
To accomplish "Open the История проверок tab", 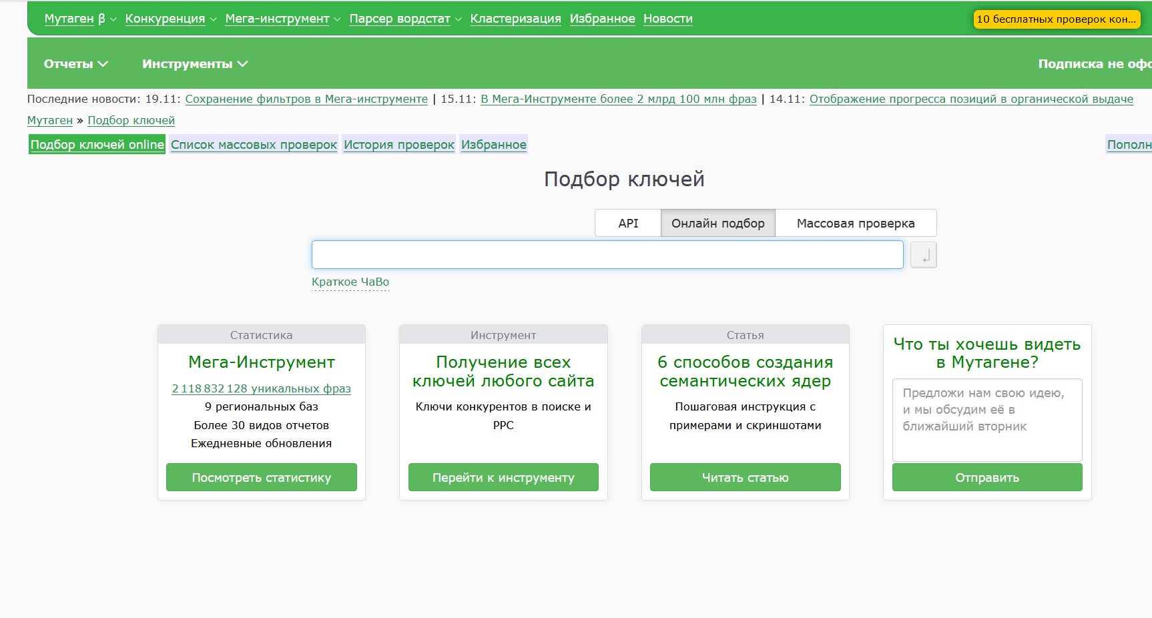I will 398,145.
